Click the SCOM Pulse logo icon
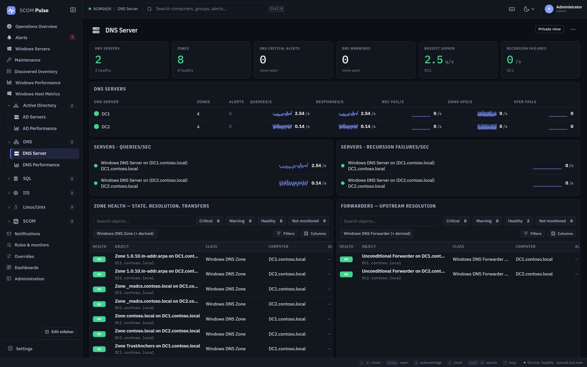 click(x=11, y=10)
